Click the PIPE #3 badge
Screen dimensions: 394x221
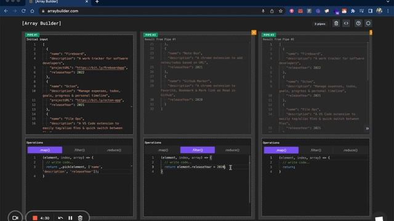click(x=268, y=34)
